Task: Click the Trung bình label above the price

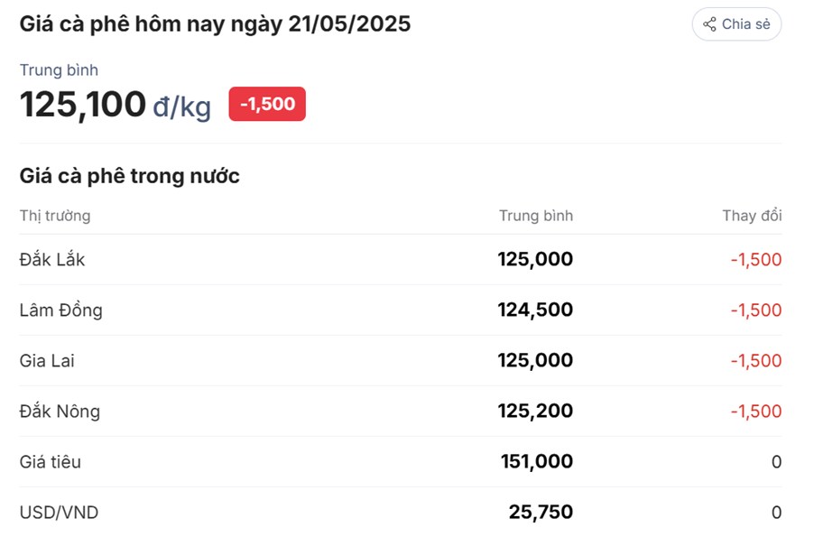Action: coord(59,69)
